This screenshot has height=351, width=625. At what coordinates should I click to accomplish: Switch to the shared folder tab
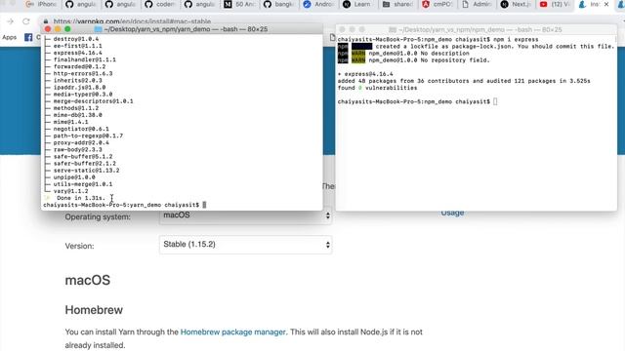[x=397, y=4]
